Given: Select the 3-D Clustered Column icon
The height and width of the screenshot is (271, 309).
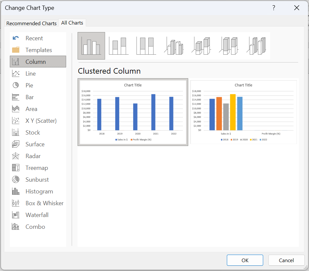Looking at the screenshot, I should [x=173, y=45].
